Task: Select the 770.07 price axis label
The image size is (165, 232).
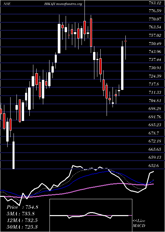Action: 154,19
